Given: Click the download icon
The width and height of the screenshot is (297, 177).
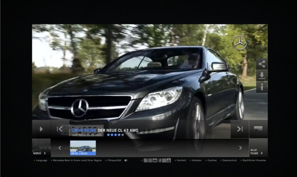Looking at the screenshot, I should 262,76.
